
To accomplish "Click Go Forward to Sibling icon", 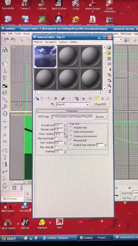I will [x=108, y=99].
